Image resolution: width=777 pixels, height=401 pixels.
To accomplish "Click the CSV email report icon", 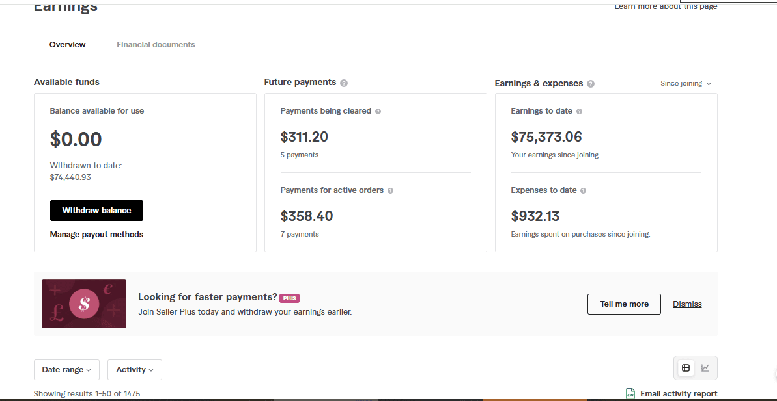I will pyautogui.click(x=630, y=394).
